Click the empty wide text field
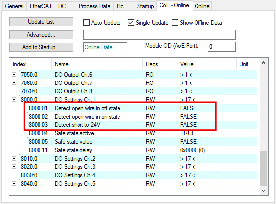Viewport: 276px width, 204px height. click(x=159, y=35)
